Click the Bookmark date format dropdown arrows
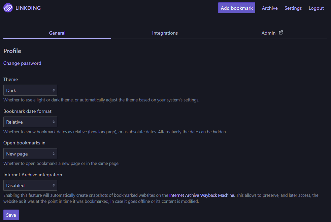331x222 pixels. [x=54, y=122]
